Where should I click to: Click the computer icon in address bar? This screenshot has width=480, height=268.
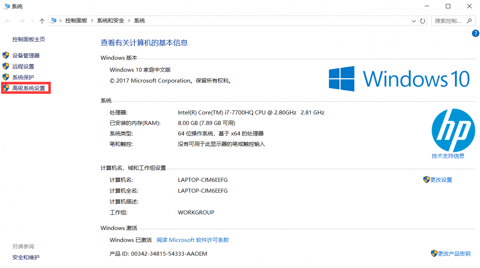click(54, 21)
